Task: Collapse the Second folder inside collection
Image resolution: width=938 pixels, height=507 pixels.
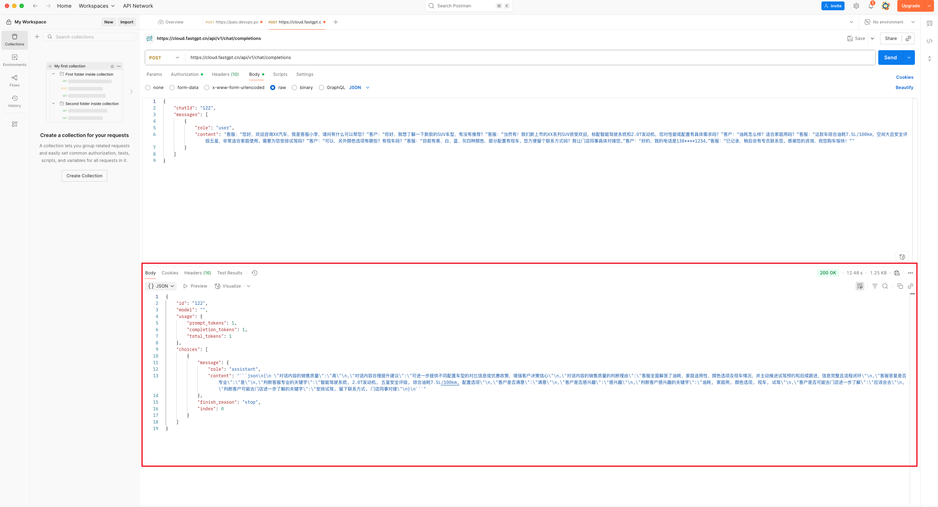Action: (x=54, y=104)
